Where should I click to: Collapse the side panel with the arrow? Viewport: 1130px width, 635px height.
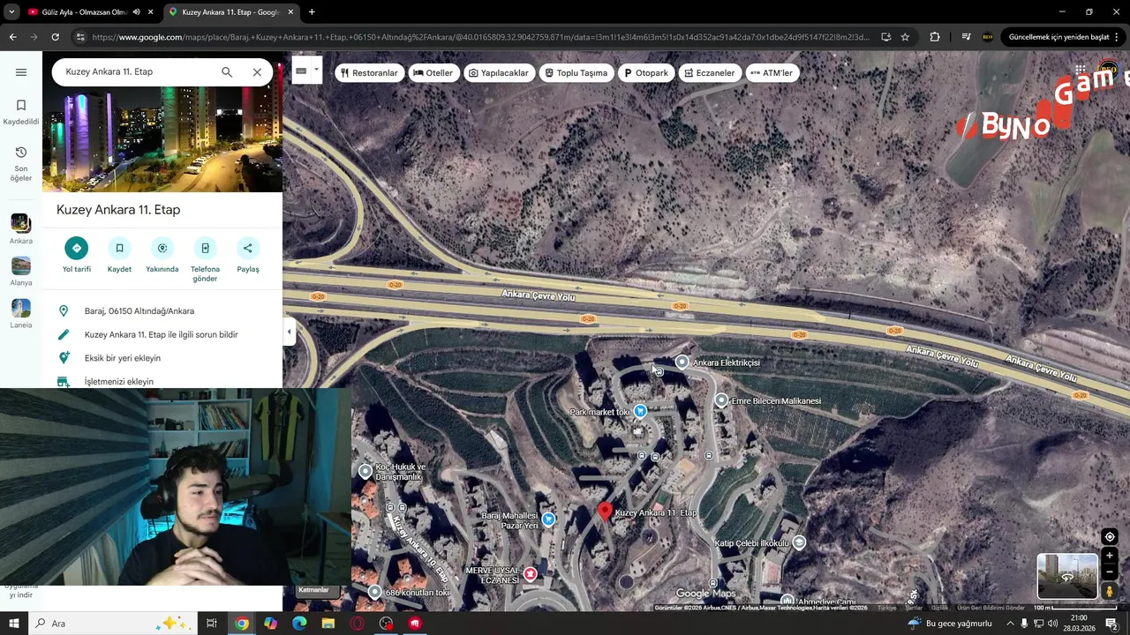(289, 332)
